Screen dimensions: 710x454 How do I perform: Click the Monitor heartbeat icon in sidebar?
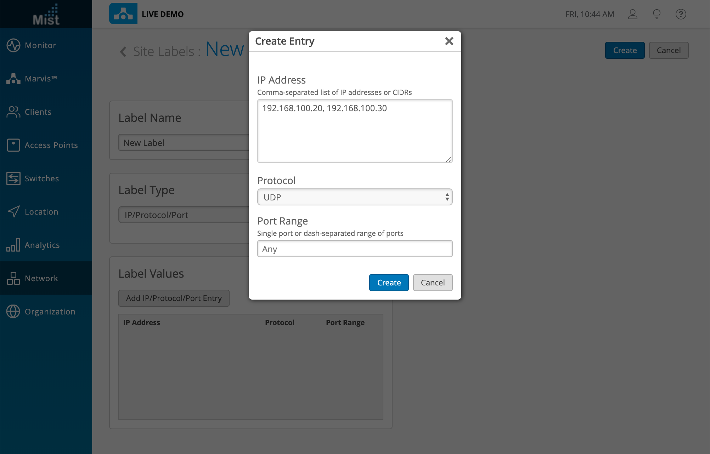pyautogui.click(x=13, y=45)
